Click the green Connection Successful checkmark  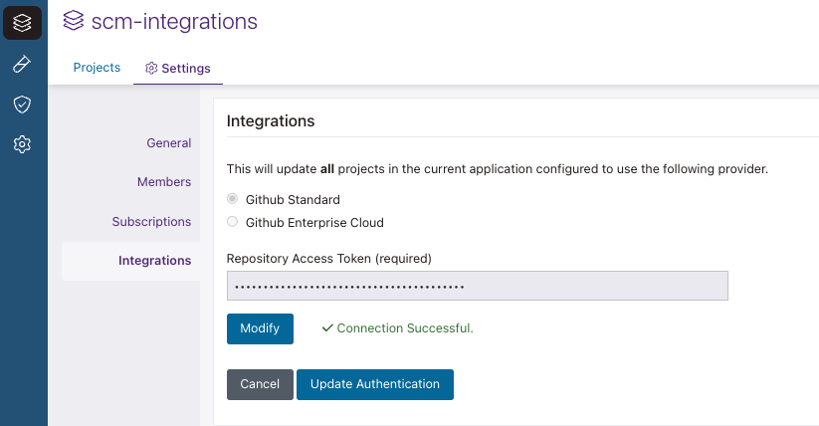[x=326, y=328]
